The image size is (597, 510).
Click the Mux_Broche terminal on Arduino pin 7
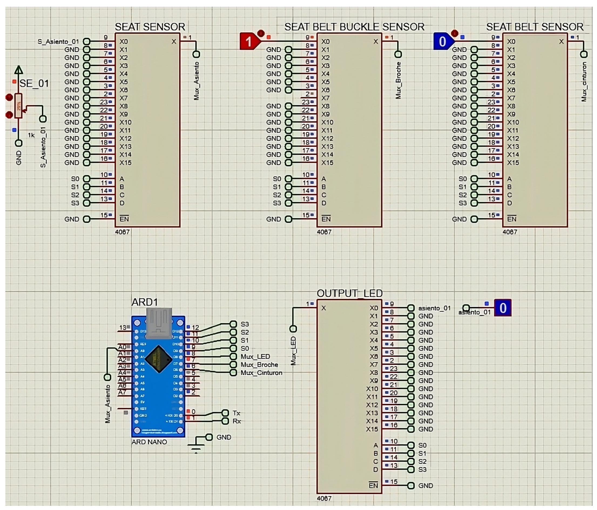click(233, 364)
